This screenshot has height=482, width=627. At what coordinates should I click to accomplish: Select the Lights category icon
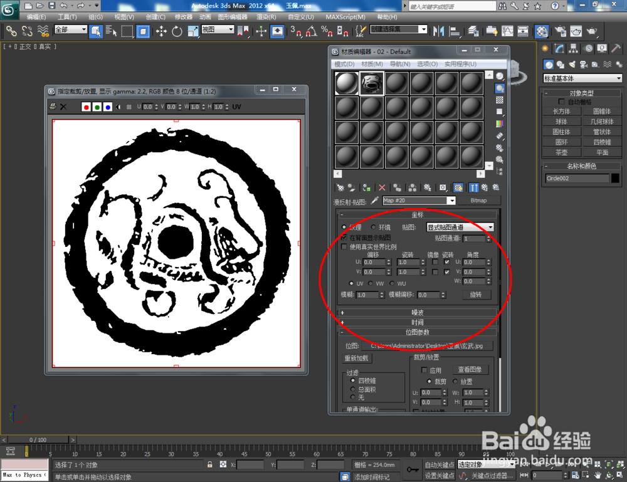click(x=572, y=65)
